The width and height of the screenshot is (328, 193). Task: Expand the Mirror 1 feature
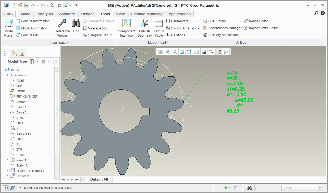click(x=8, y=160)
